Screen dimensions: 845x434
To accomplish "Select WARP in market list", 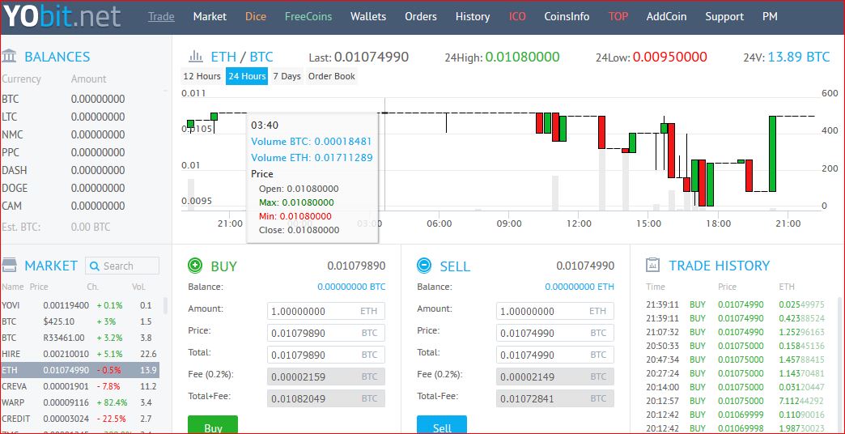I will coord(80,402).
